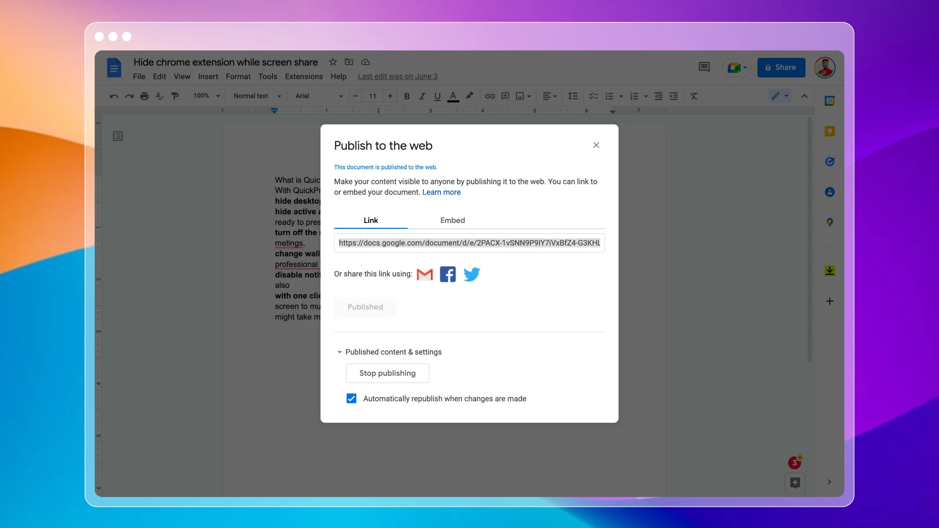Click the Stop publishing button

[387, 373]
